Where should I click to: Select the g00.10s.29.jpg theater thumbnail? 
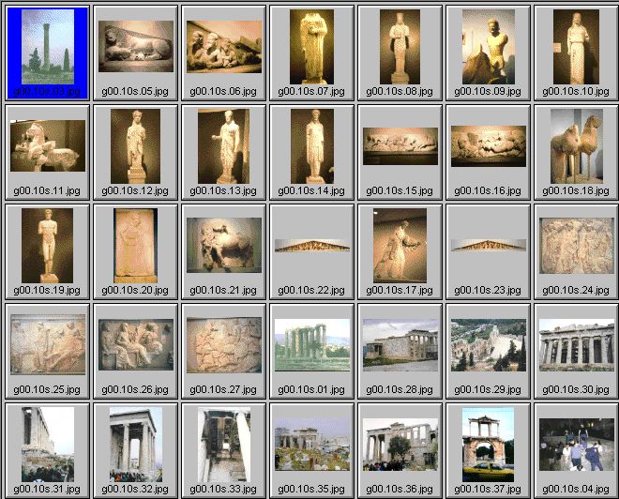coord(488,344)
